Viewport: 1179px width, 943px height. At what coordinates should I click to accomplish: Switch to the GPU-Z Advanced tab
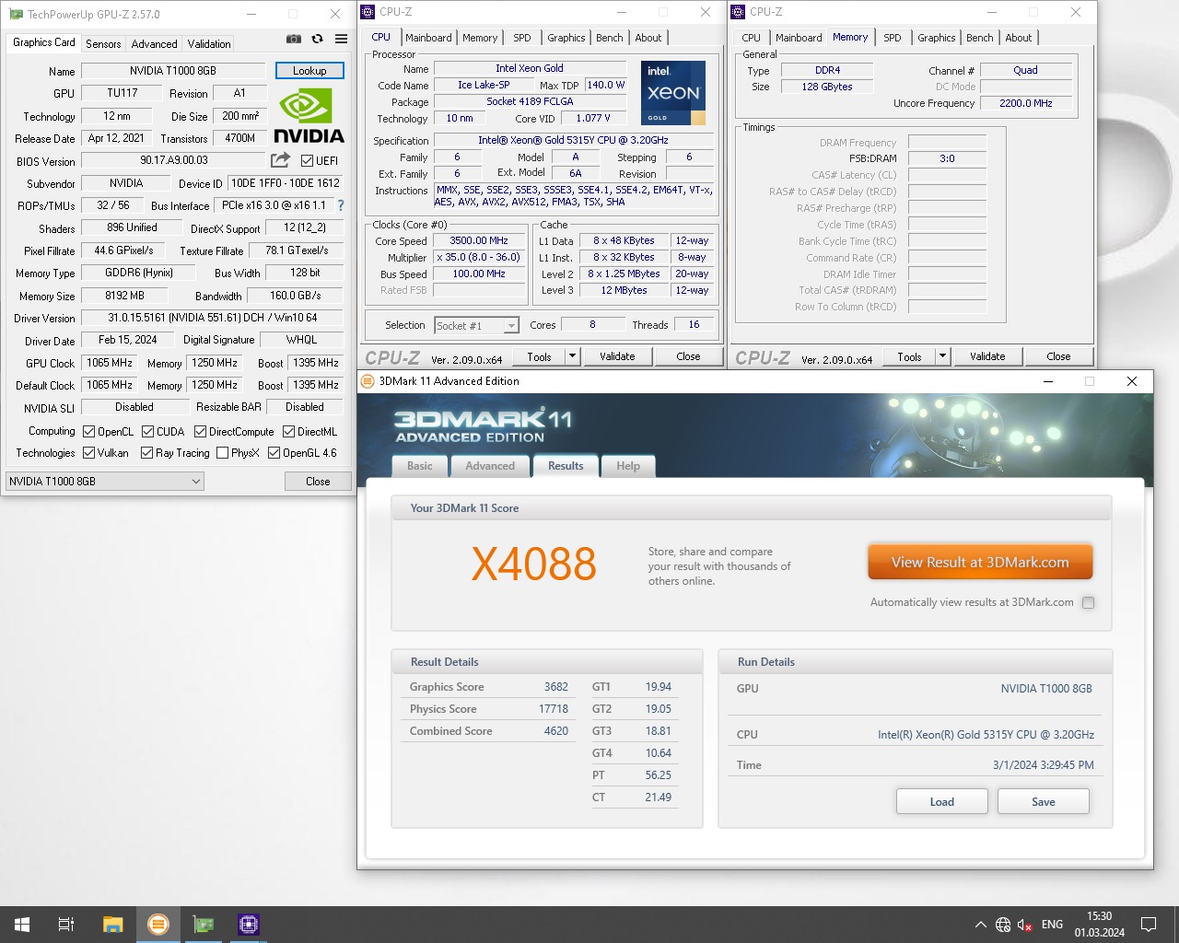pos(154,43)
